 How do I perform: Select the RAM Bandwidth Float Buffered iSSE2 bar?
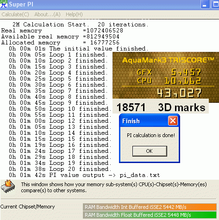[x=150, y=215]
